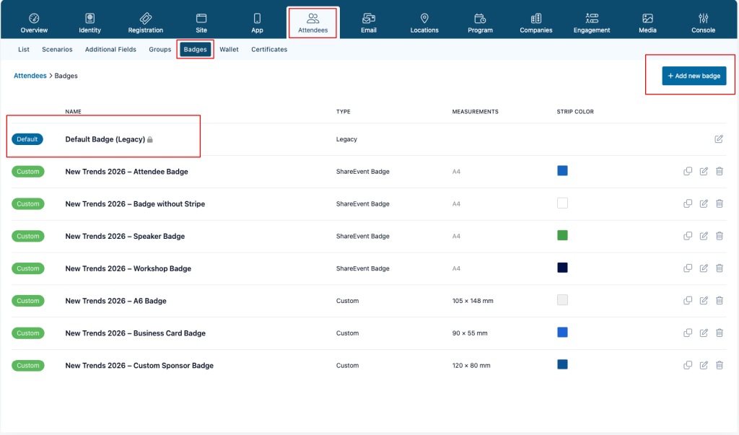The image size is (739, 435).
Task: Click the Default tag on legacy badge
Action: (27, 139)
